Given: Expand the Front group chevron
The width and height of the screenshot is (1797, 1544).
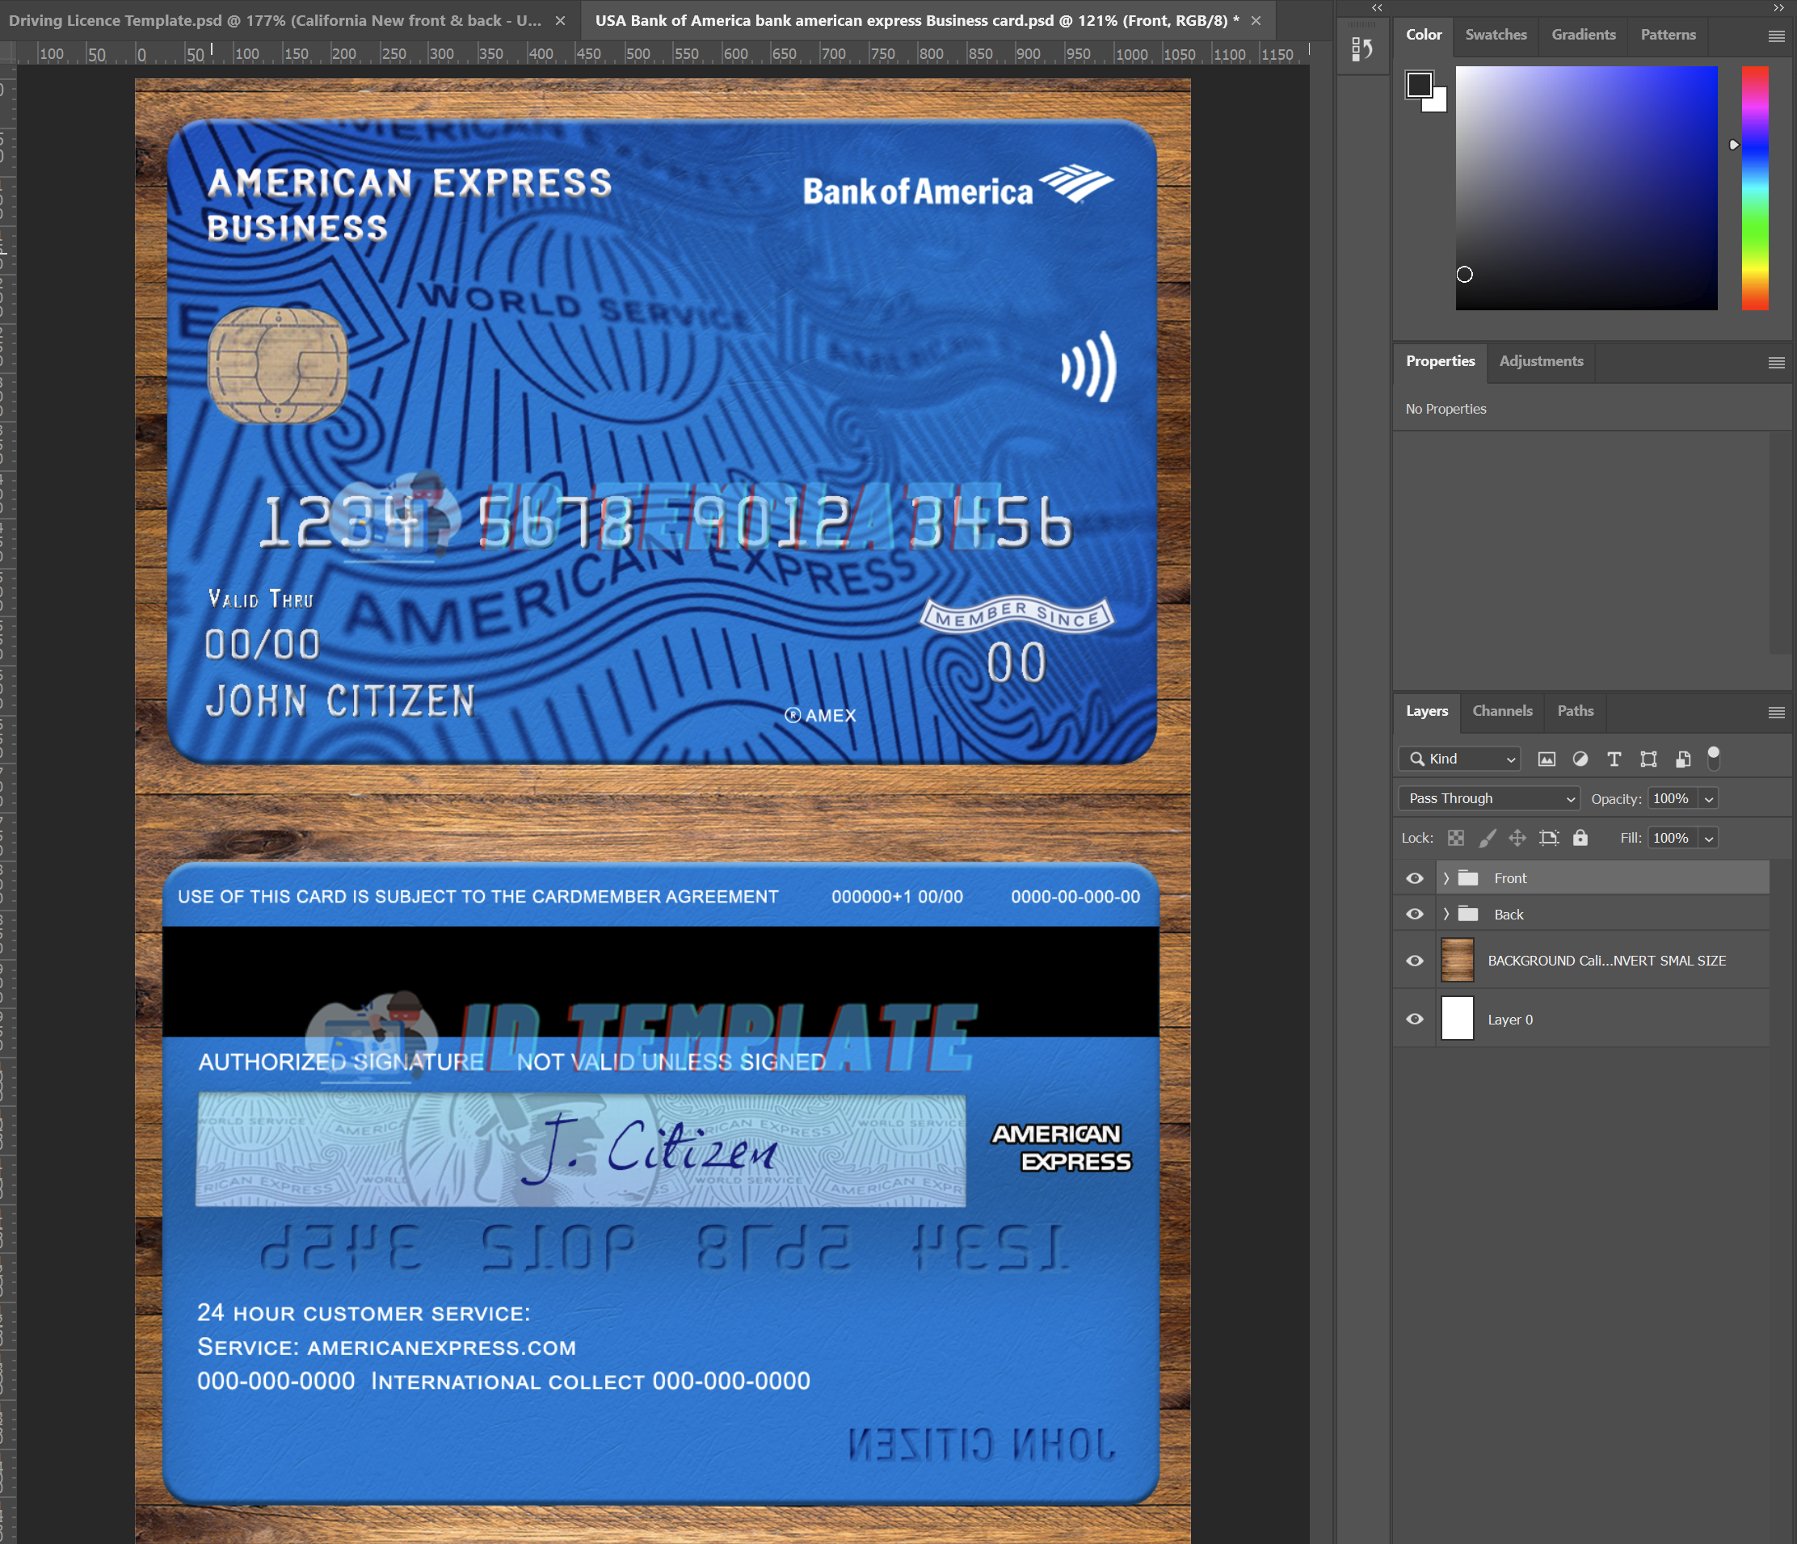Looking at the screenshot, I should pyautogui.click(x=1446, y=877).
